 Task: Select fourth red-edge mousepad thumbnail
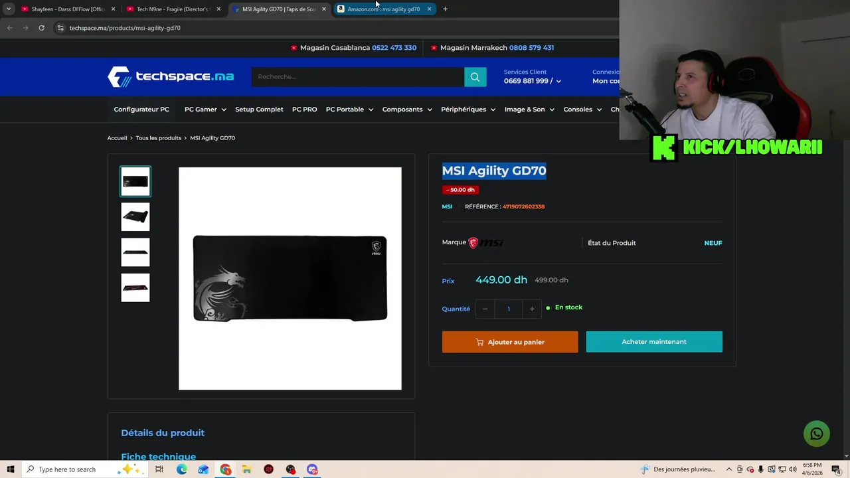135,287
